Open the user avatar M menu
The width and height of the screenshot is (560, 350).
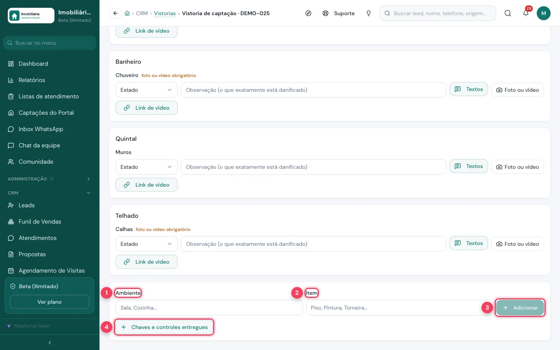(544, 13)
